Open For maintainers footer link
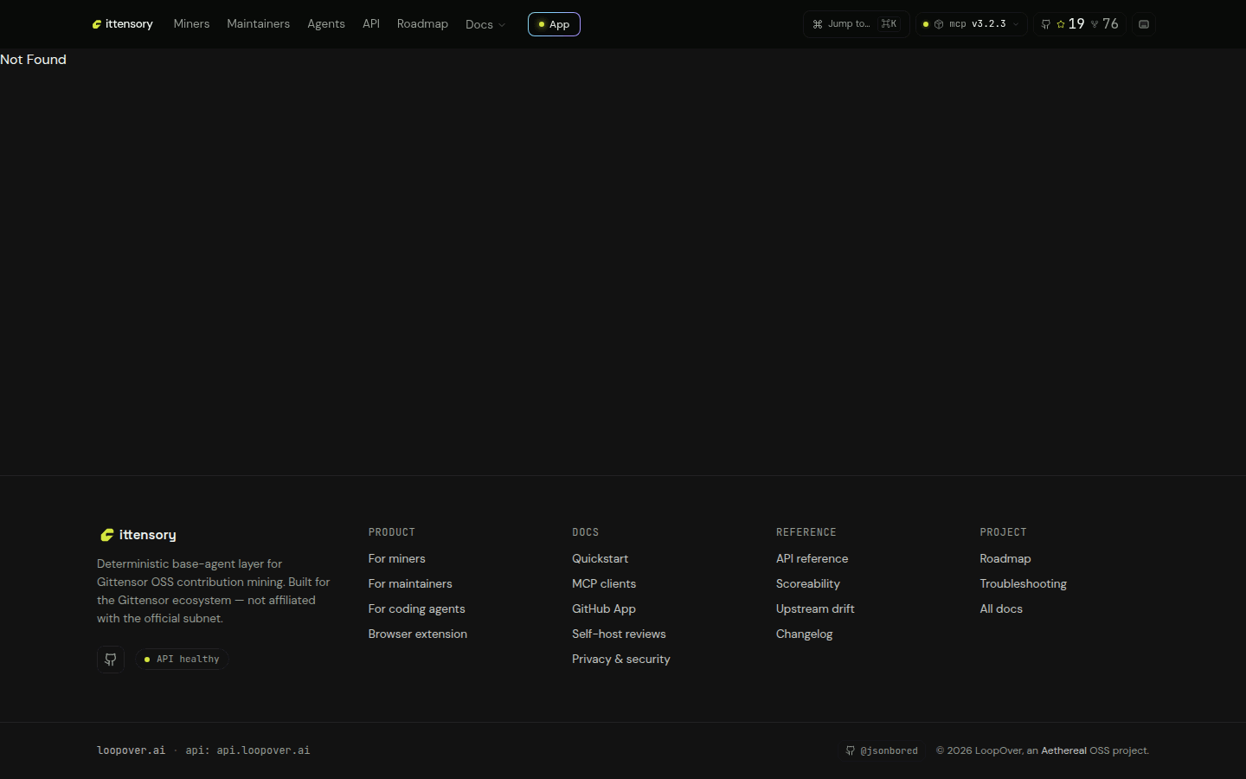Image resolution: width=1246 pixels, height=779 pixels. pos(410,584)
